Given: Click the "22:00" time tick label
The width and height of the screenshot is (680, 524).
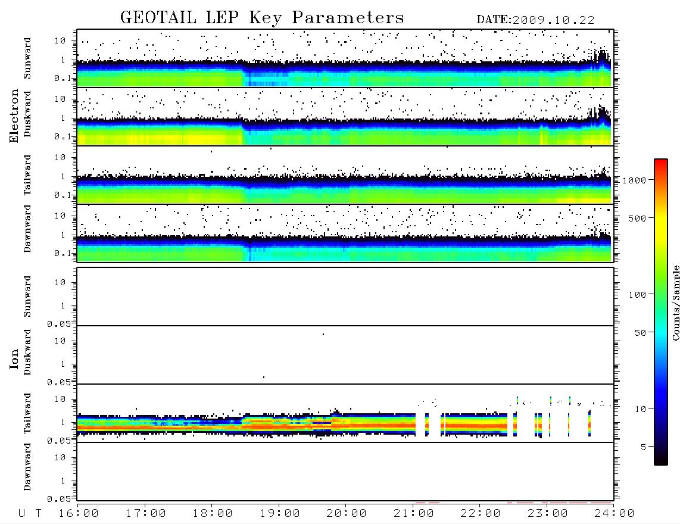Looking at the screenshot, I should 481,514.
